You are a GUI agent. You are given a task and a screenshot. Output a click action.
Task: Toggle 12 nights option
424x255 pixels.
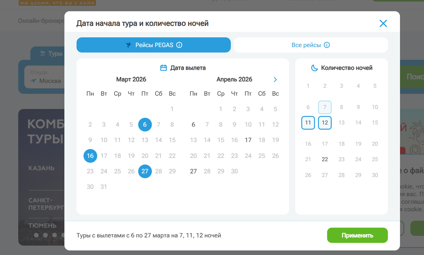point(325,123)
